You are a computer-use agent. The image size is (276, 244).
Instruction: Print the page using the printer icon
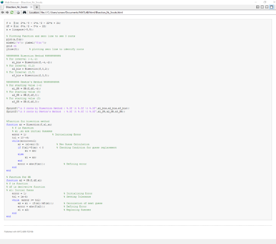coord(18,12)
